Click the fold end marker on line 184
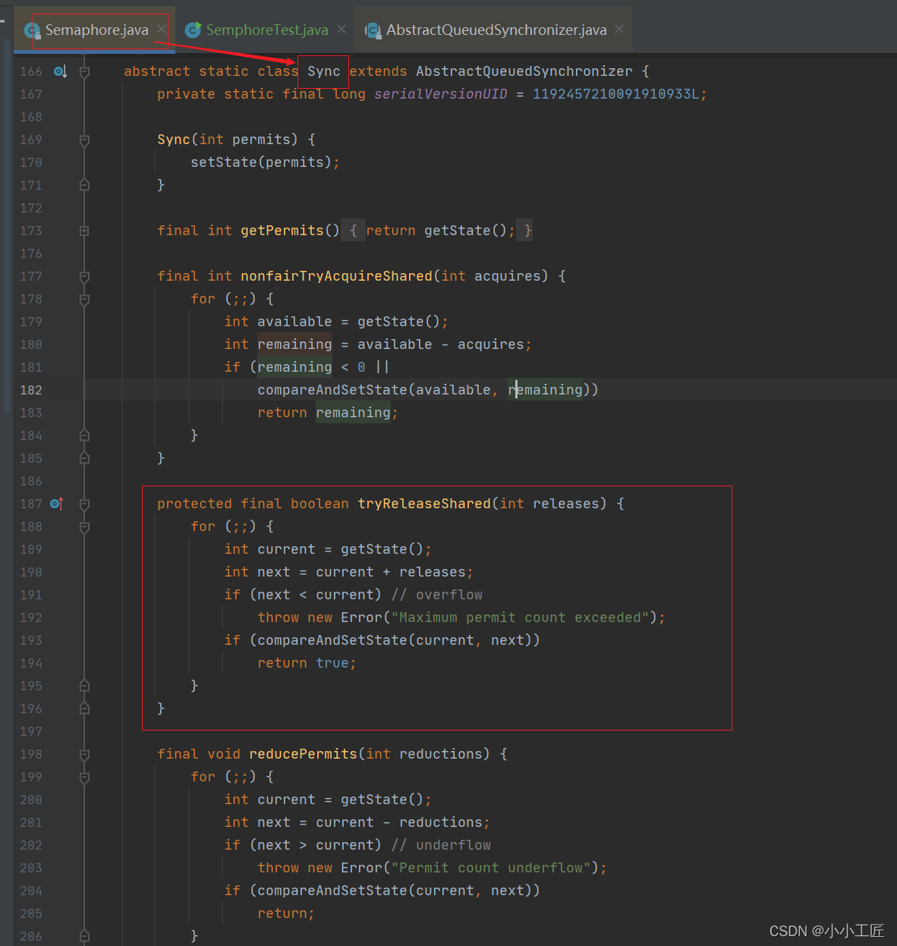 pos(85,435)
